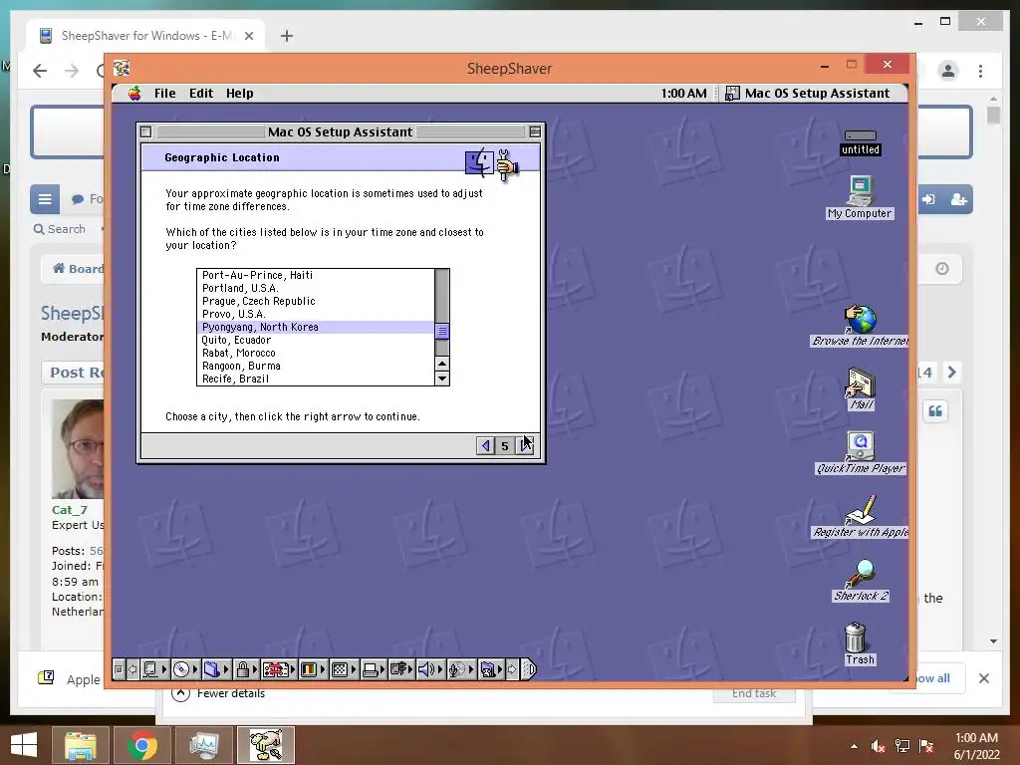This screenshot has width=1020, height=765.
Task: Click the 1:00 AM menu bar clock
Action: pos(683,93)
